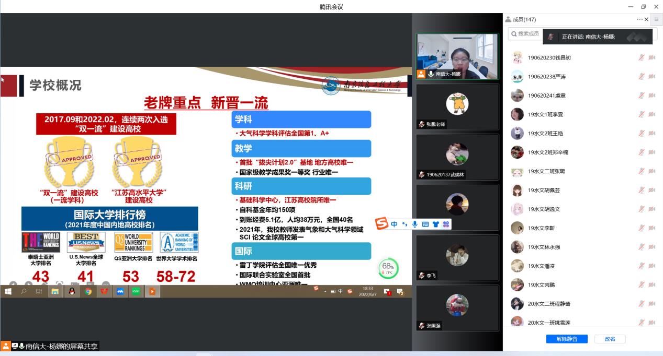663x356 pixels.
Task: Open the Sogou toolbox grid icon
Action: pyautogui.click(x=445, y=224)
